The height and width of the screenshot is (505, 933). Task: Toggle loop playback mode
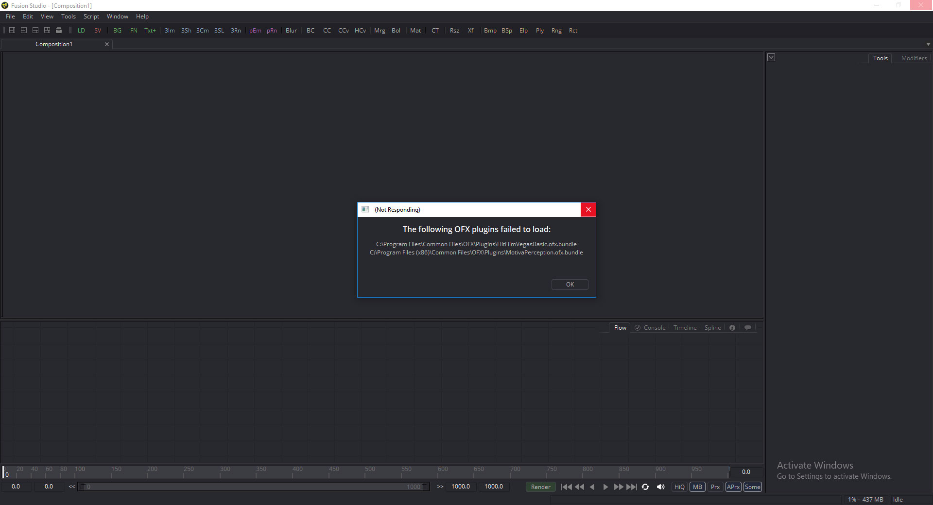645,487
